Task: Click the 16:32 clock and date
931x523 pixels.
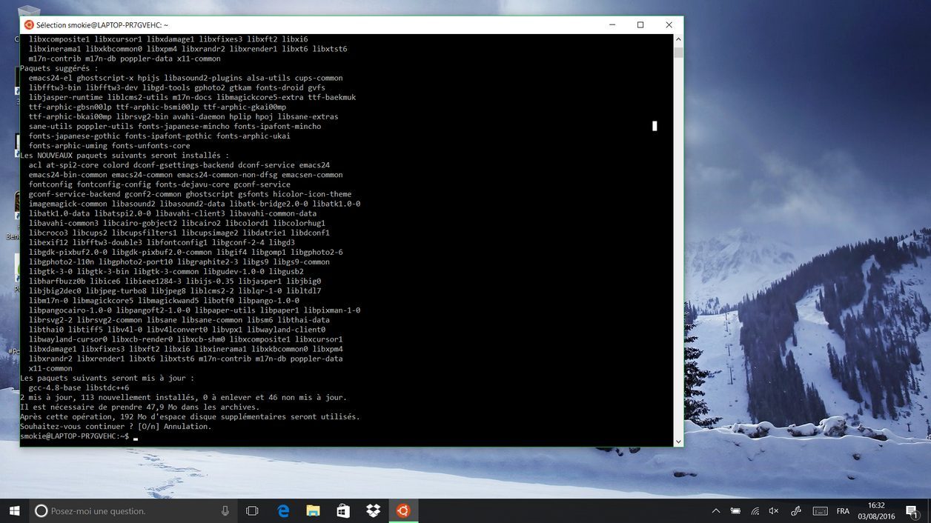Action: (x=876, y=510)
